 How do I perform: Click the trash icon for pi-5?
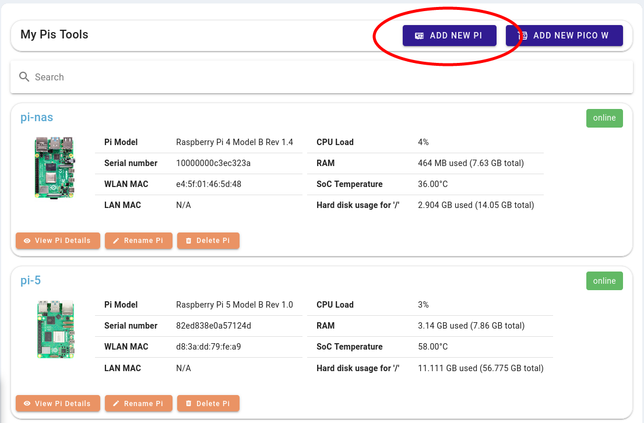(x=188, y=404)
